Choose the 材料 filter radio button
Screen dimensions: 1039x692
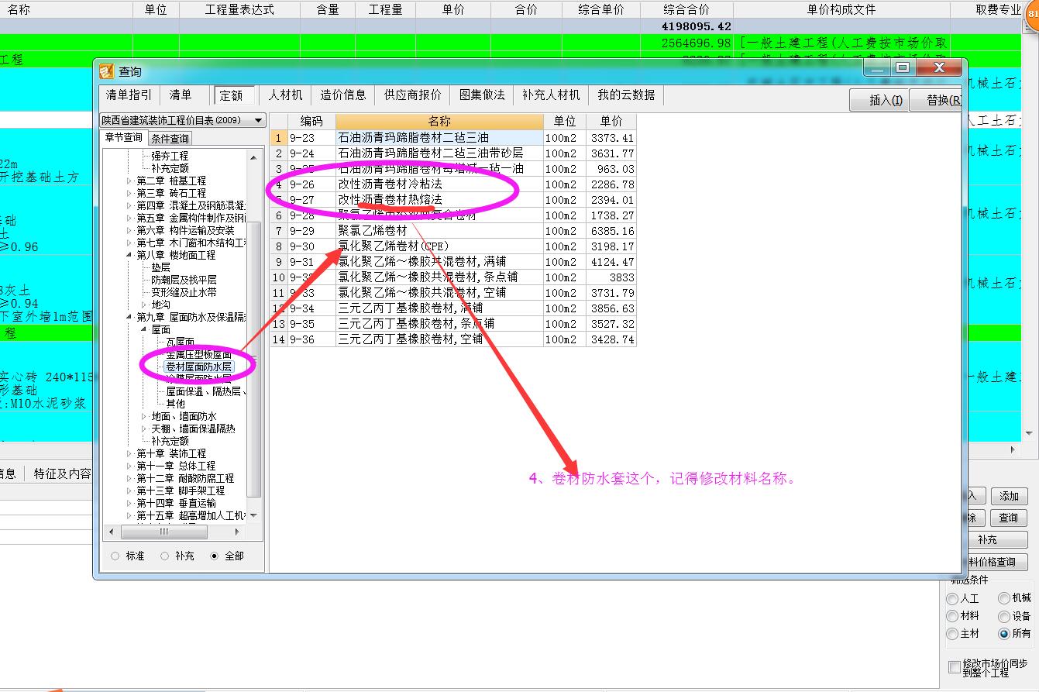pyautogui.click(x=952, y=616)
